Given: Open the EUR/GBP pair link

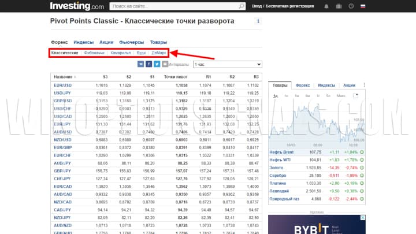Looking at the screenshot, I should point(63,147).
